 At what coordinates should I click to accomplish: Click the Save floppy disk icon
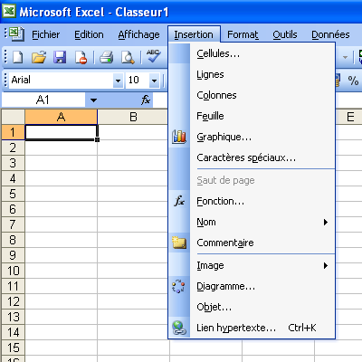[60, 57]
